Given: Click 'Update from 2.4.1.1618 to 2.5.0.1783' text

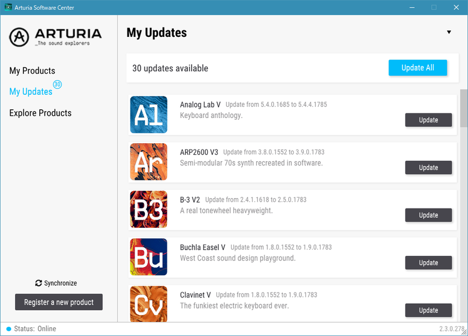Looking at the screenshot, I should (256, 200).
